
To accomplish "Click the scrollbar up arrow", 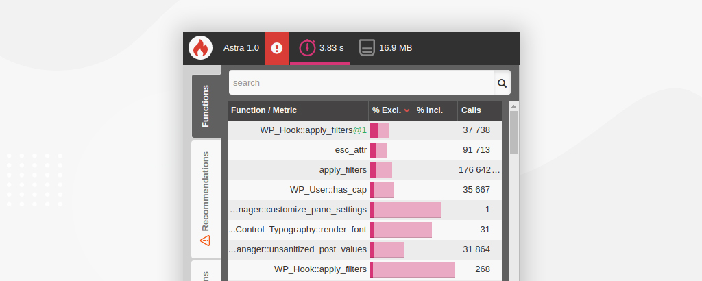I will pyautogui.click(x=514, y=106).
